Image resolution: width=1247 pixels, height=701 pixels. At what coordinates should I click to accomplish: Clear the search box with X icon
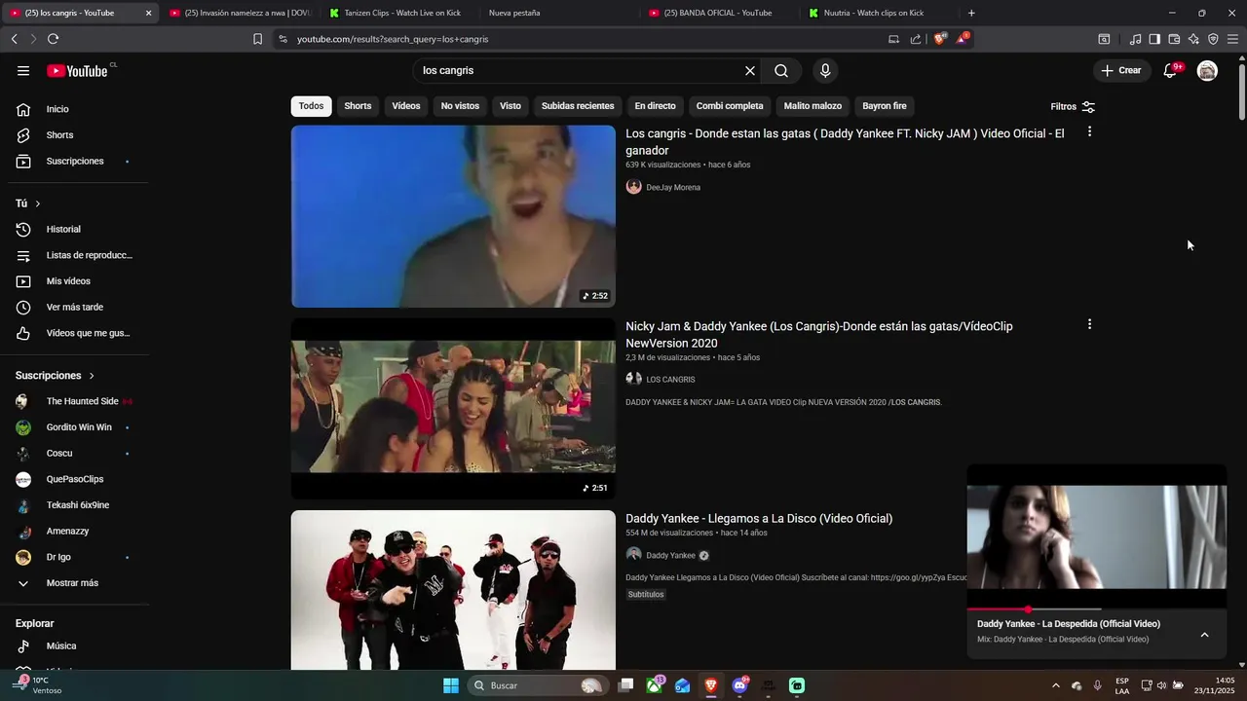coord(750,71)
